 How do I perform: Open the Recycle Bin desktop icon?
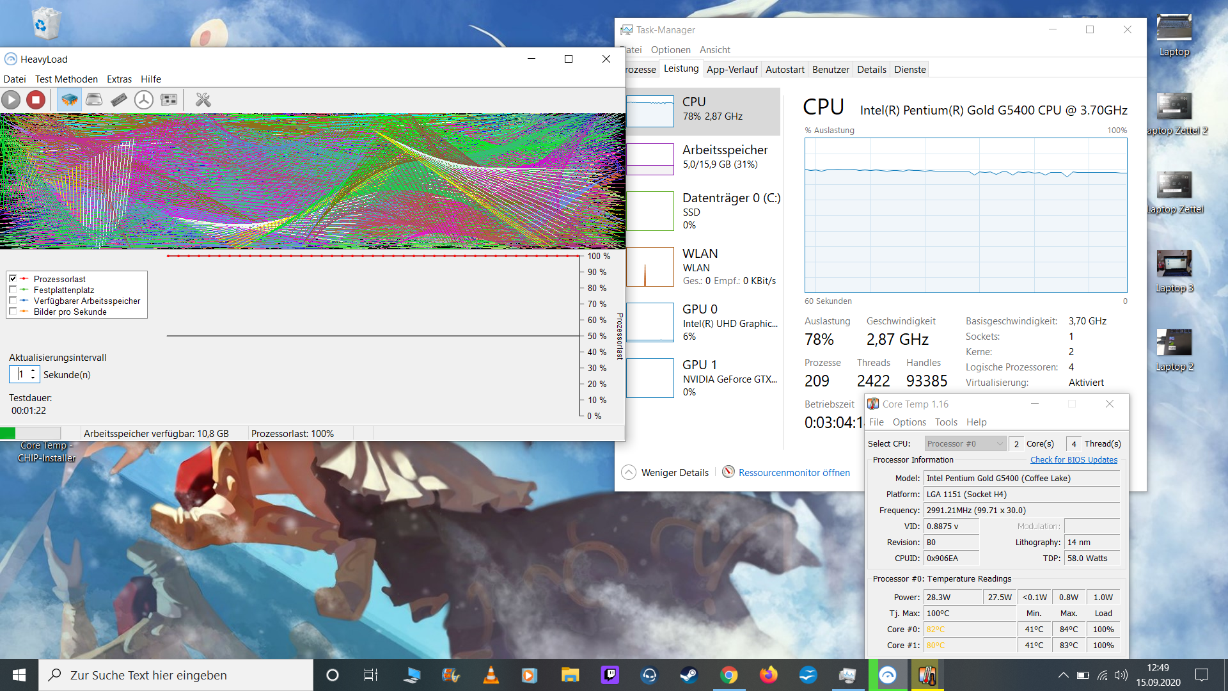click(x=46, y=24)
